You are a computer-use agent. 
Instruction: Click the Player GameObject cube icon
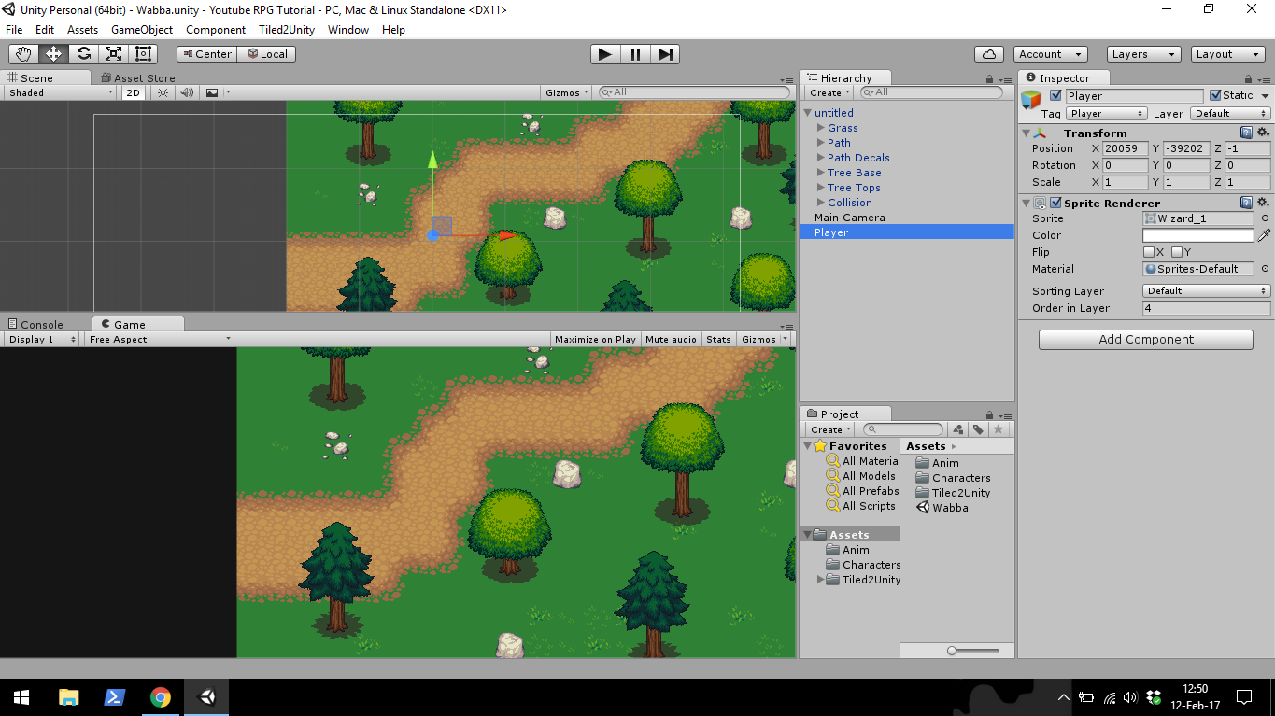coord(1031,101)
